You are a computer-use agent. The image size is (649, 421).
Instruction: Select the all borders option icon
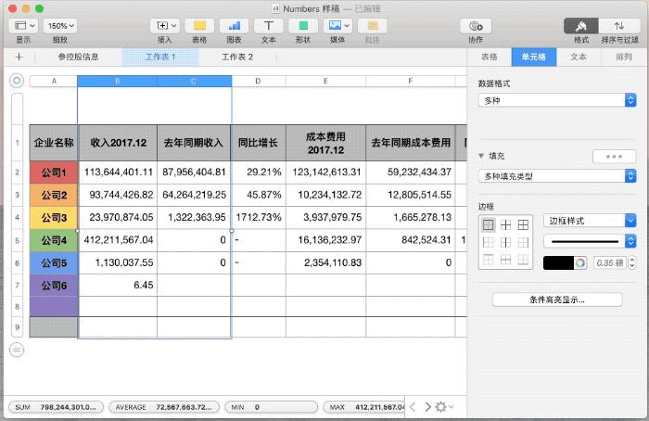point(523,224)
